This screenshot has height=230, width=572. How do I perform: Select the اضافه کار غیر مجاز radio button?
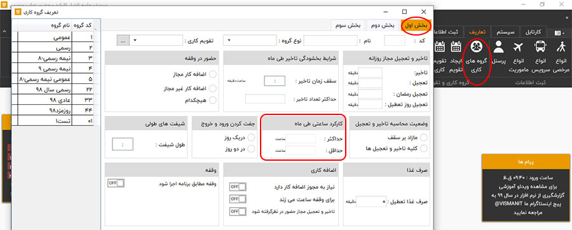tap(212, 88)
